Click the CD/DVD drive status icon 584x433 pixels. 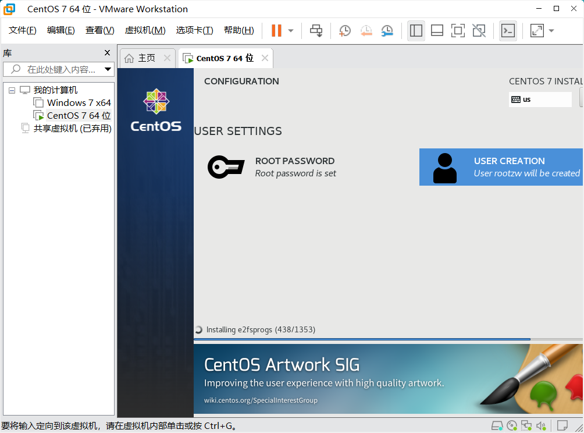click(x=512, y=425)
